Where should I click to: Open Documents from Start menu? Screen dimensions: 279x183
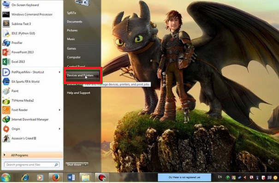(x=75, y=22)
